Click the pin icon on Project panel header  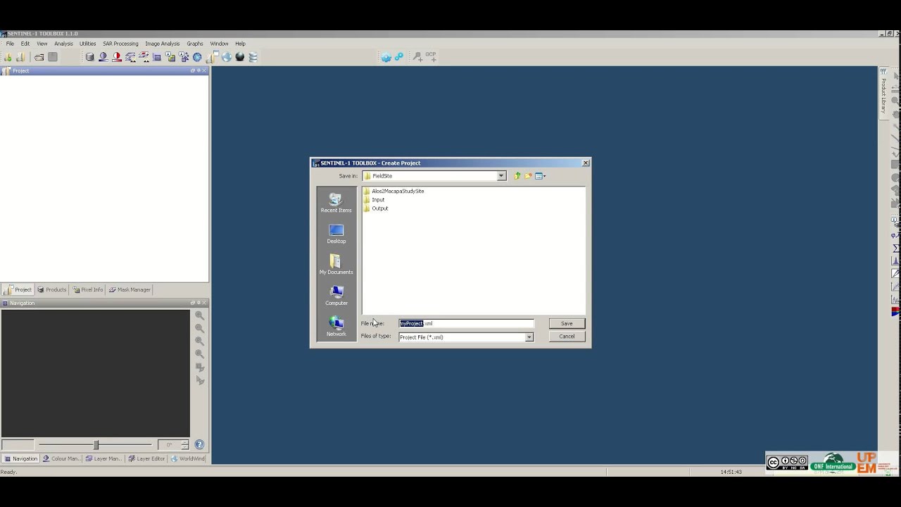point(199,70)
